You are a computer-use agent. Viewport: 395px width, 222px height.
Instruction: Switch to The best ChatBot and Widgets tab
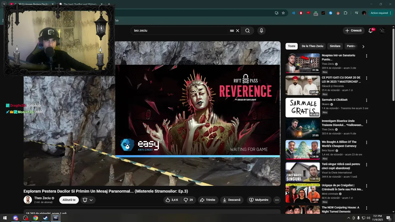tap(80, 4)
